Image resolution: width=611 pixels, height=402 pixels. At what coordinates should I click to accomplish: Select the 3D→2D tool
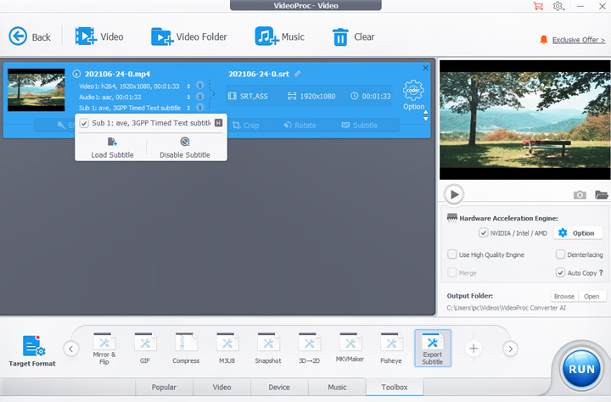point(309,349)
